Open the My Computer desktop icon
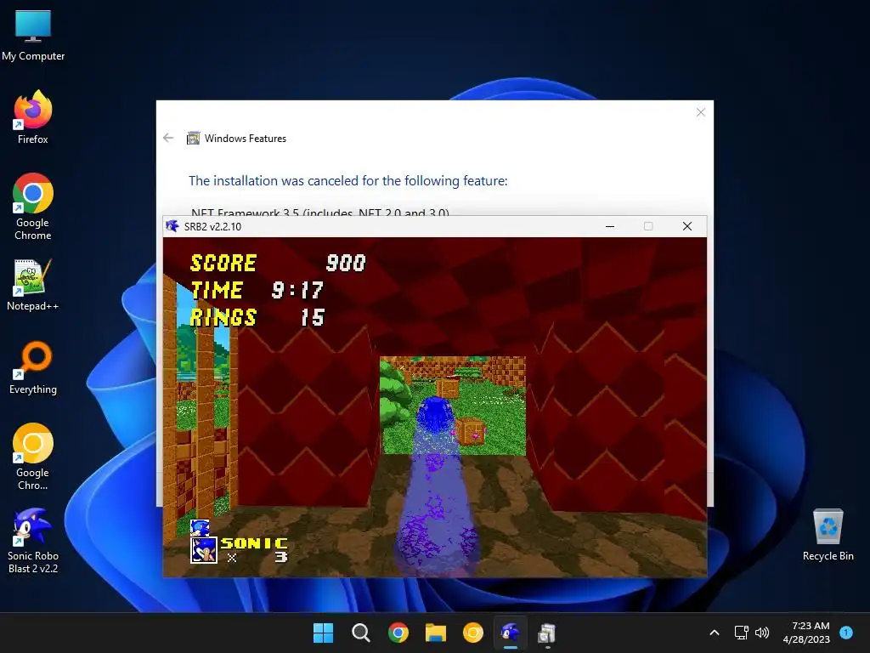The image size is (870, 653). coord(33,35)
